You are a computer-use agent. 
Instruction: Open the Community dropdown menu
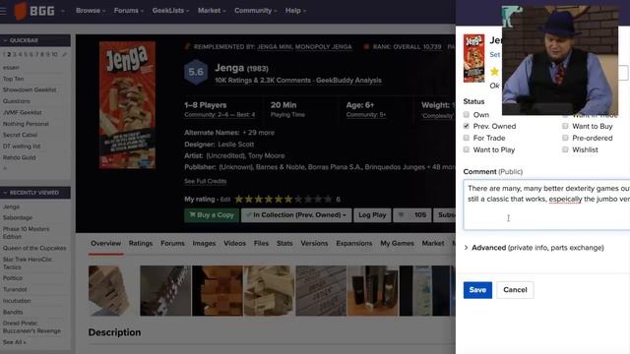pyautogui.click(x=256, y=11)
